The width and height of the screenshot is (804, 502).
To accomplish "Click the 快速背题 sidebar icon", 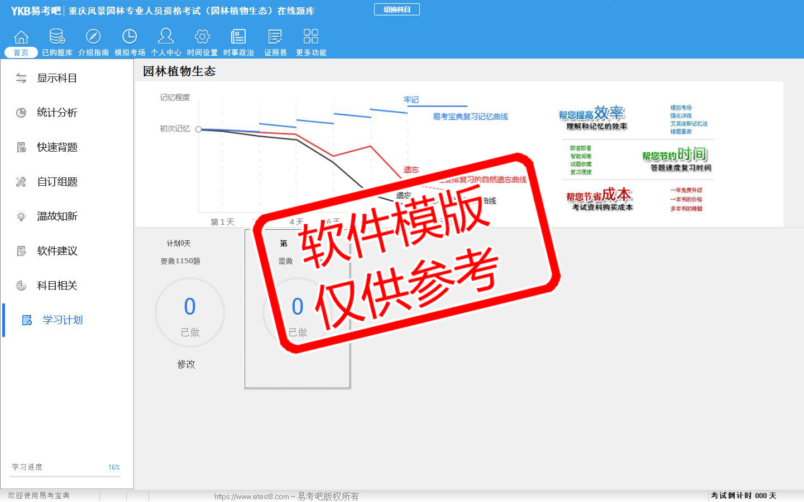I will pyautogui.click(x=21, y=147).
